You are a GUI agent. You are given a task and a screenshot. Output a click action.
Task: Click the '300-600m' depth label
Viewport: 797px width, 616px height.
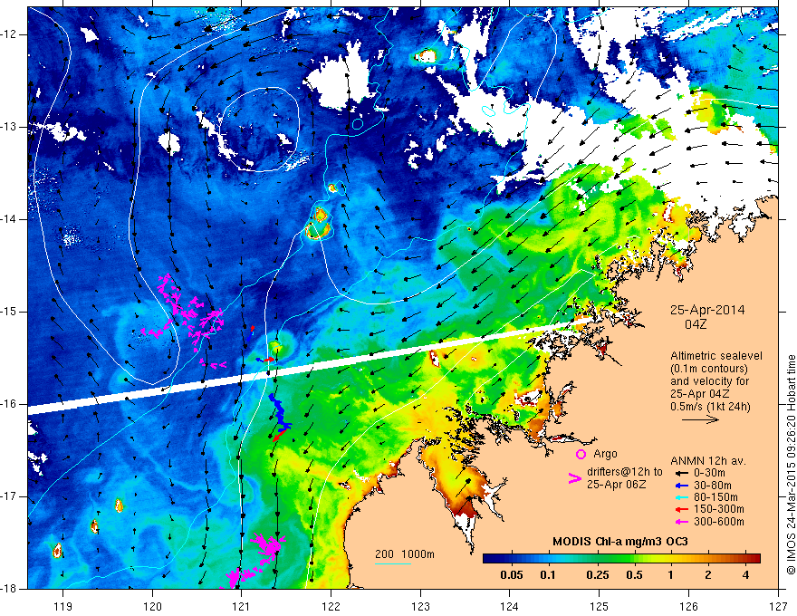point(719,522)
